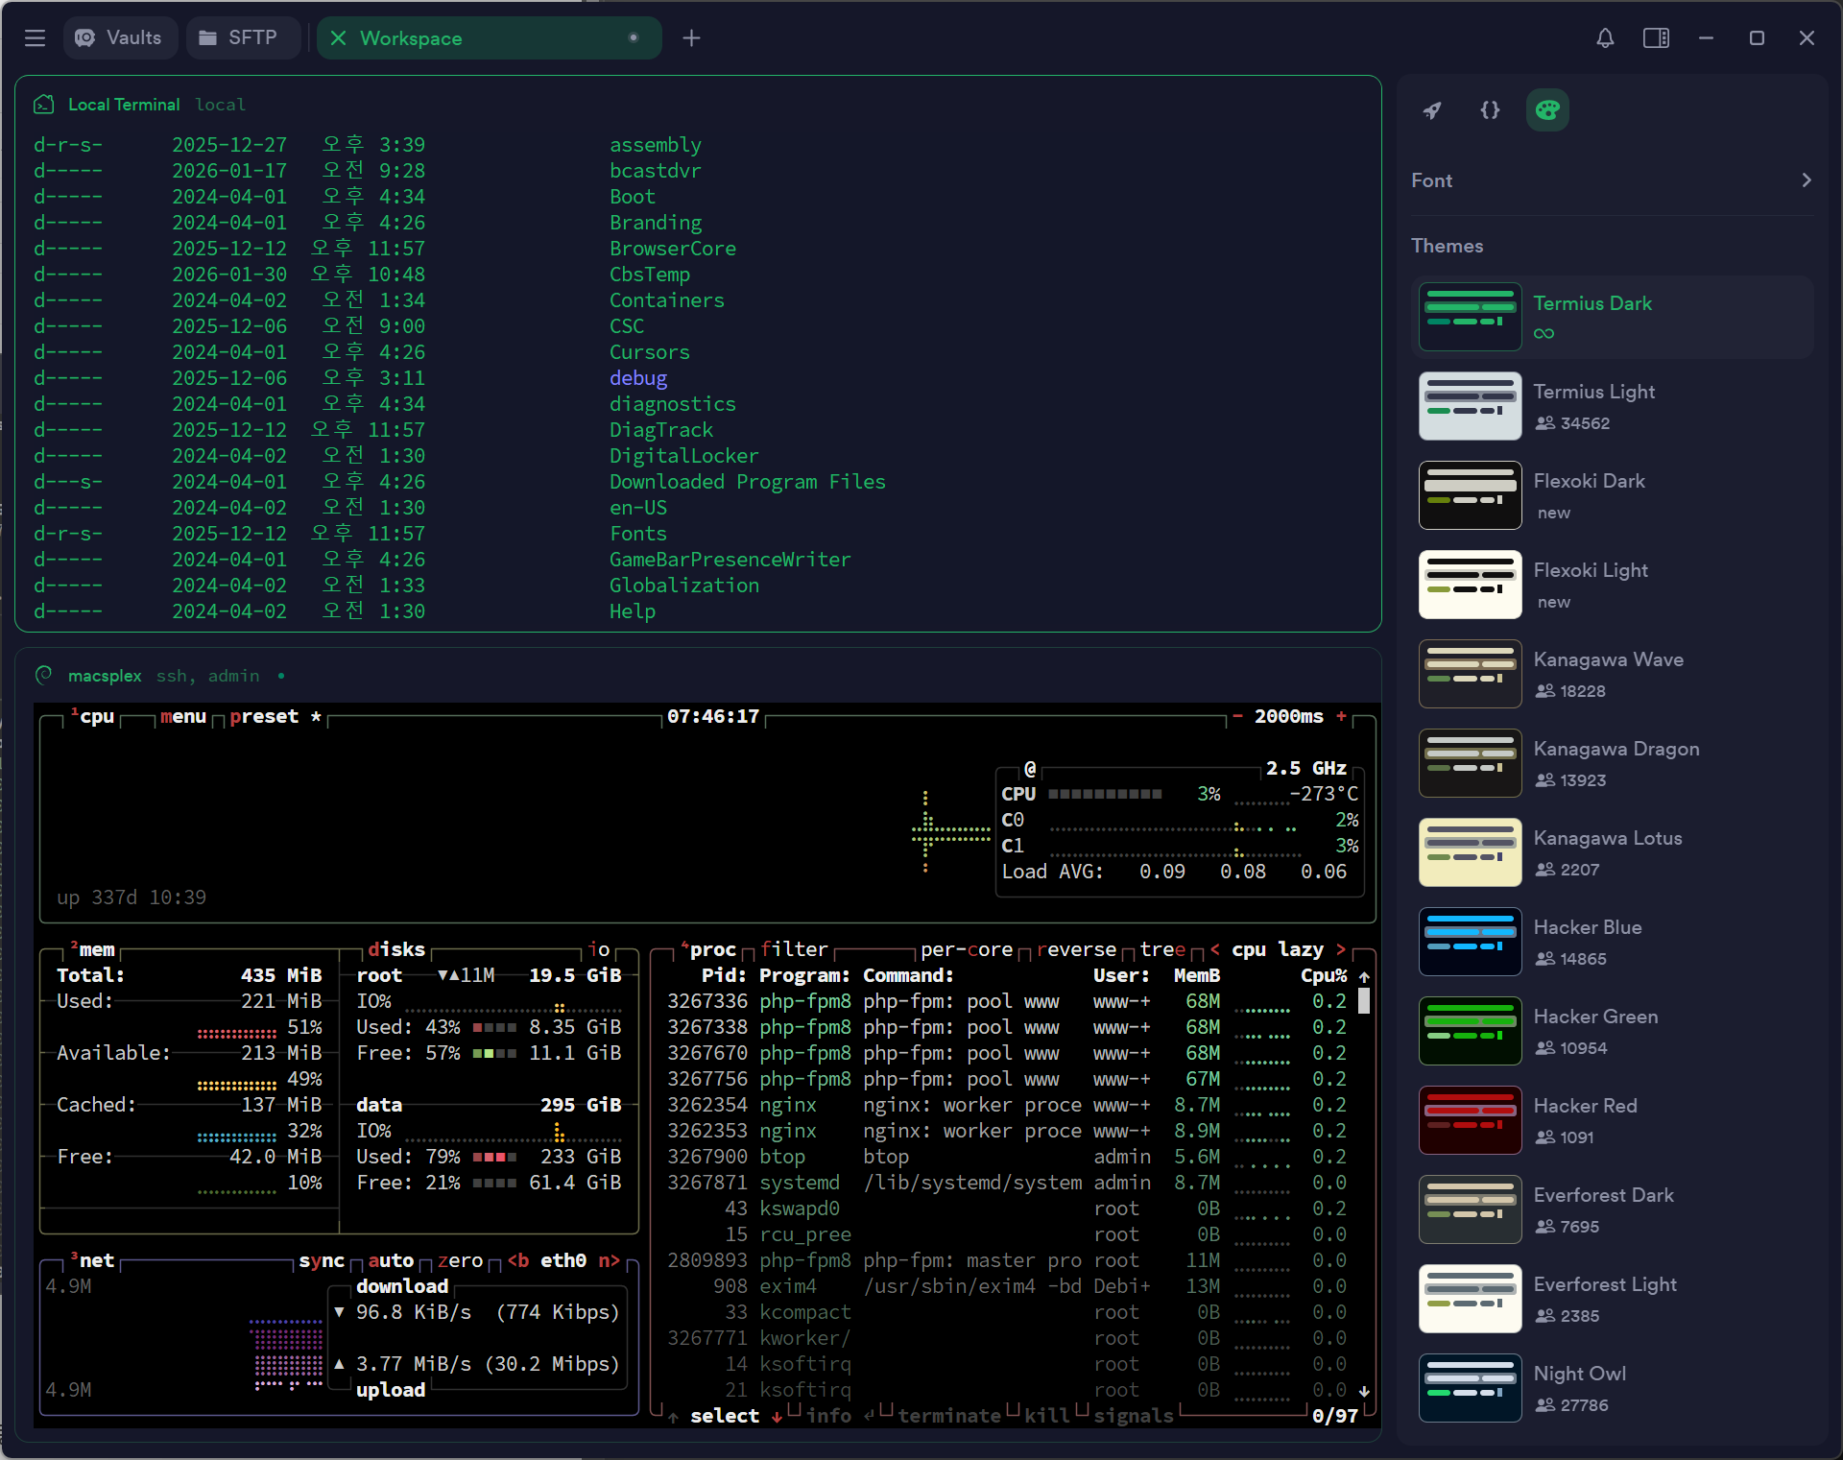Toggle reverse sorting in btop proc
The height and width of the screenshot is (1460, 1843).
click(x=1076, y=949)
